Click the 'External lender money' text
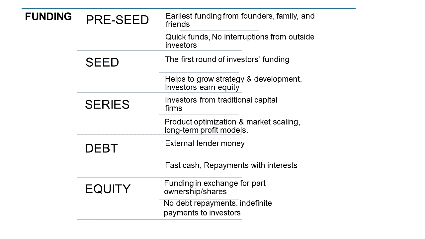Image resolution: width=425 pixels, height=239 pixels. pos(205,143)
